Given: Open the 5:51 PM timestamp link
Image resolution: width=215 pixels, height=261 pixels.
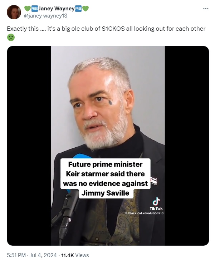Looking at the screenshot, I should pos(16,255).
